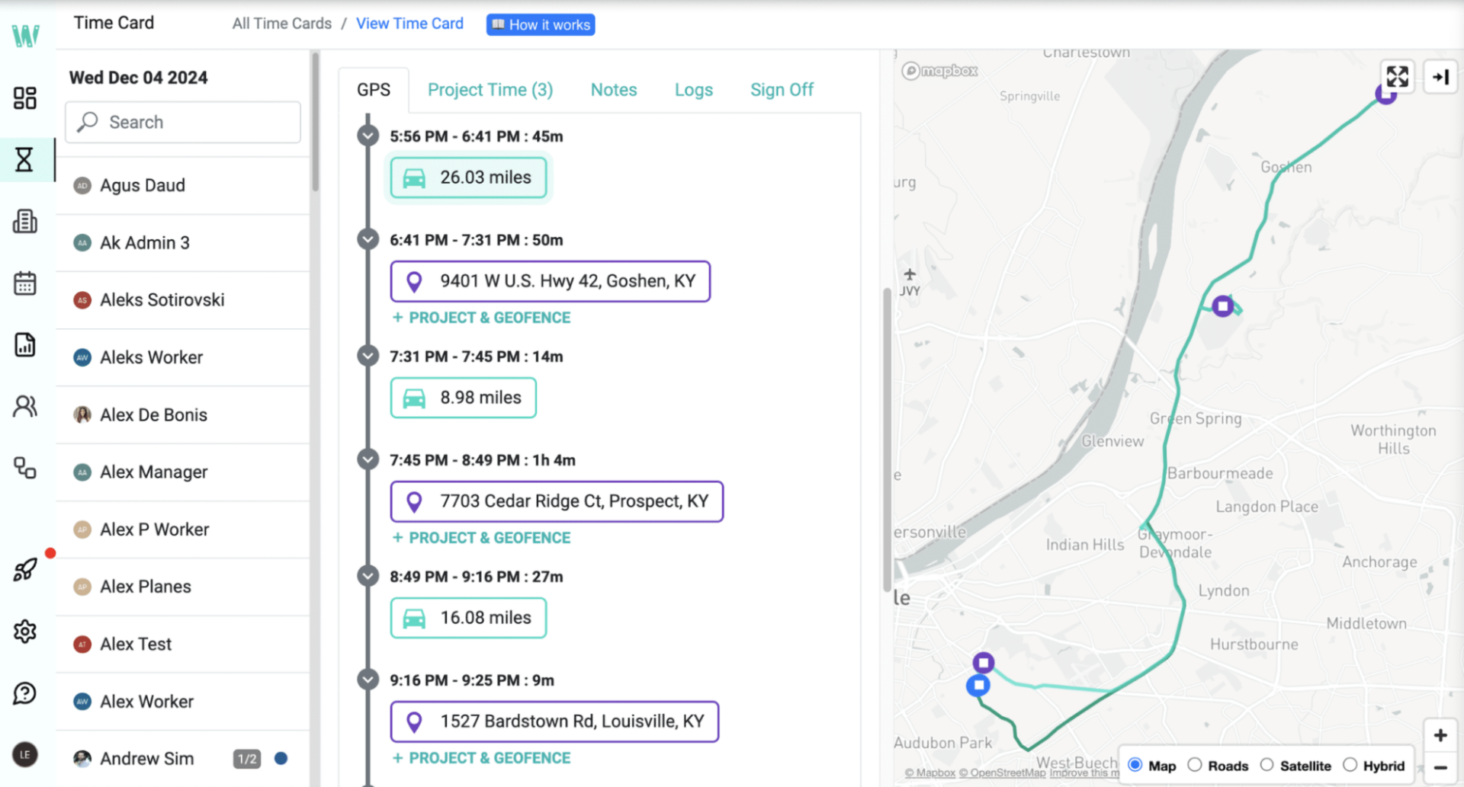Enable the Roads map view option
The image size is (1464, 787).
tap(1196, 765)
